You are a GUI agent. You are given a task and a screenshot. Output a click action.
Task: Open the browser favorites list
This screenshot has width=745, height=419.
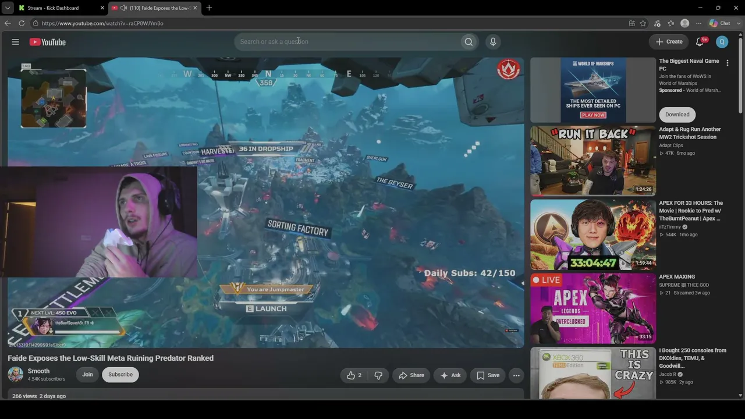click(670, 23)
